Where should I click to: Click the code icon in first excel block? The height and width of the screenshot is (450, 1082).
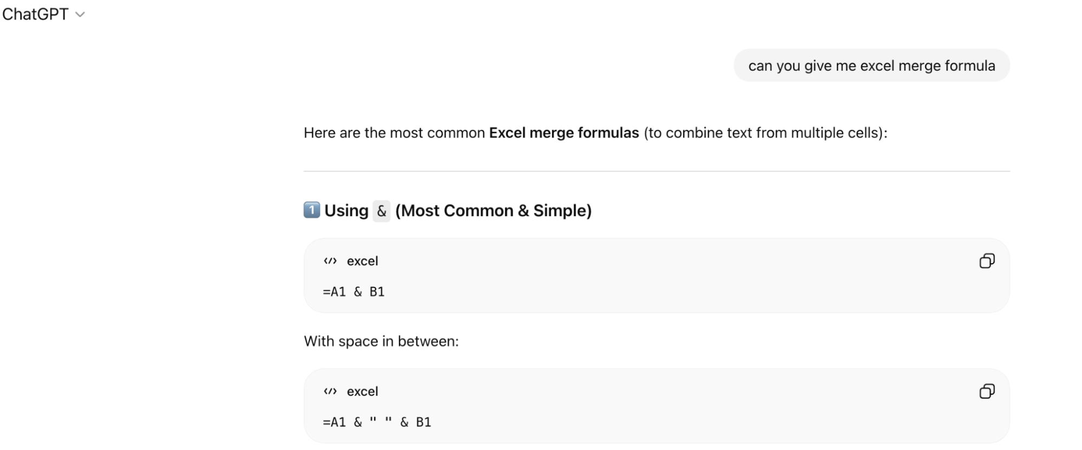(x=330, y=261)
